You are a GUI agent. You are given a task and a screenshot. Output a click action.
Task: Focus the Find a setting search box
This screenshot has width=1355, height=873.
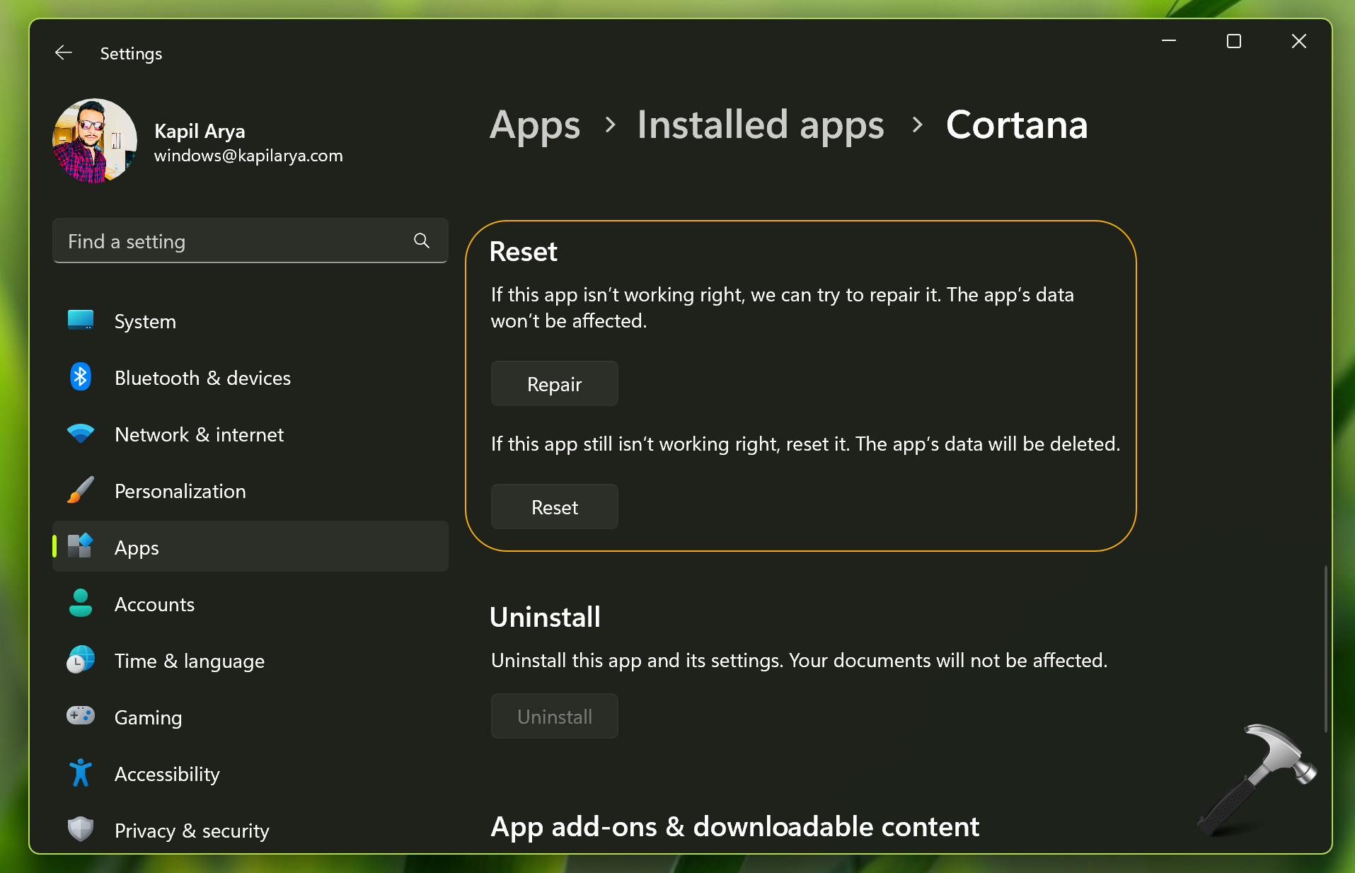tap(233, 241)
